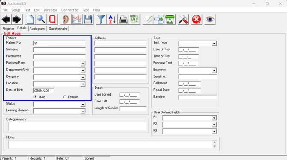The image size is (287, 160).
Task: Click the Notes scrollbar down arrow
Action: click(215, 147)
